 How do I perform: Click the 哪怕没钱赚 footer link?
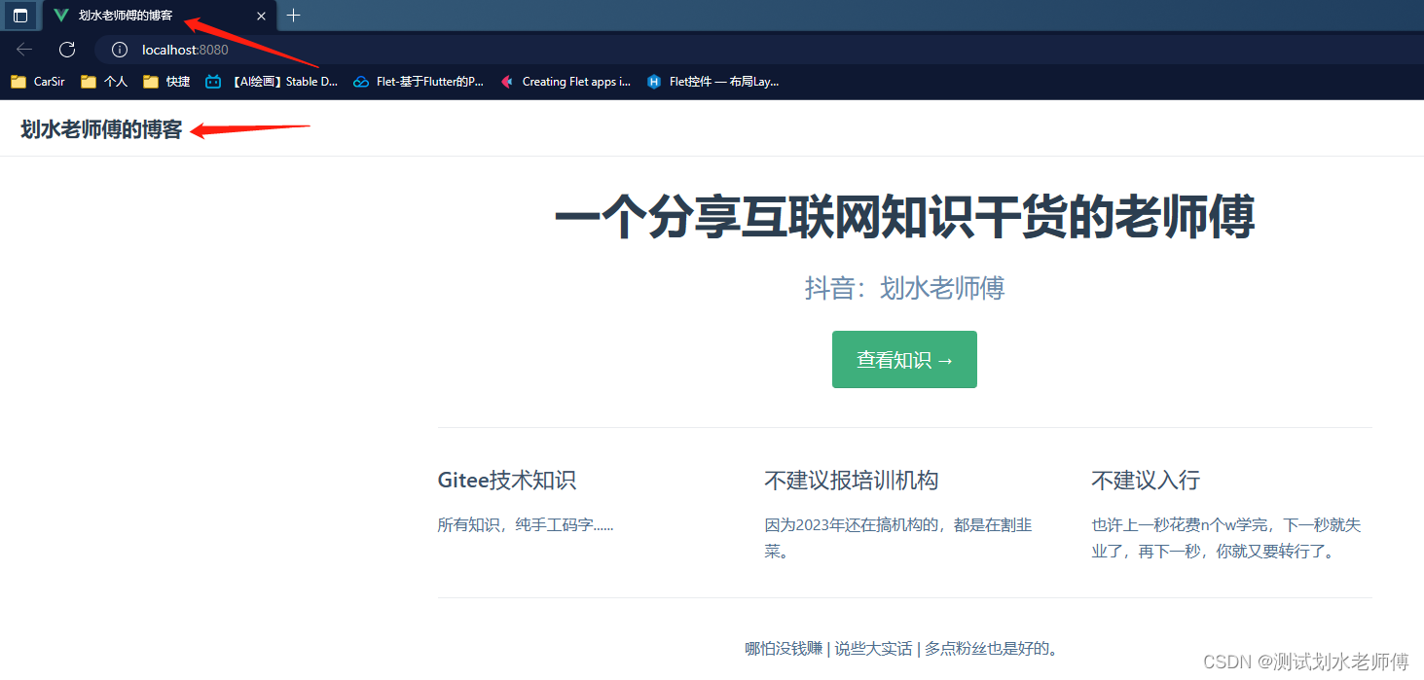(x=783, y=648)
